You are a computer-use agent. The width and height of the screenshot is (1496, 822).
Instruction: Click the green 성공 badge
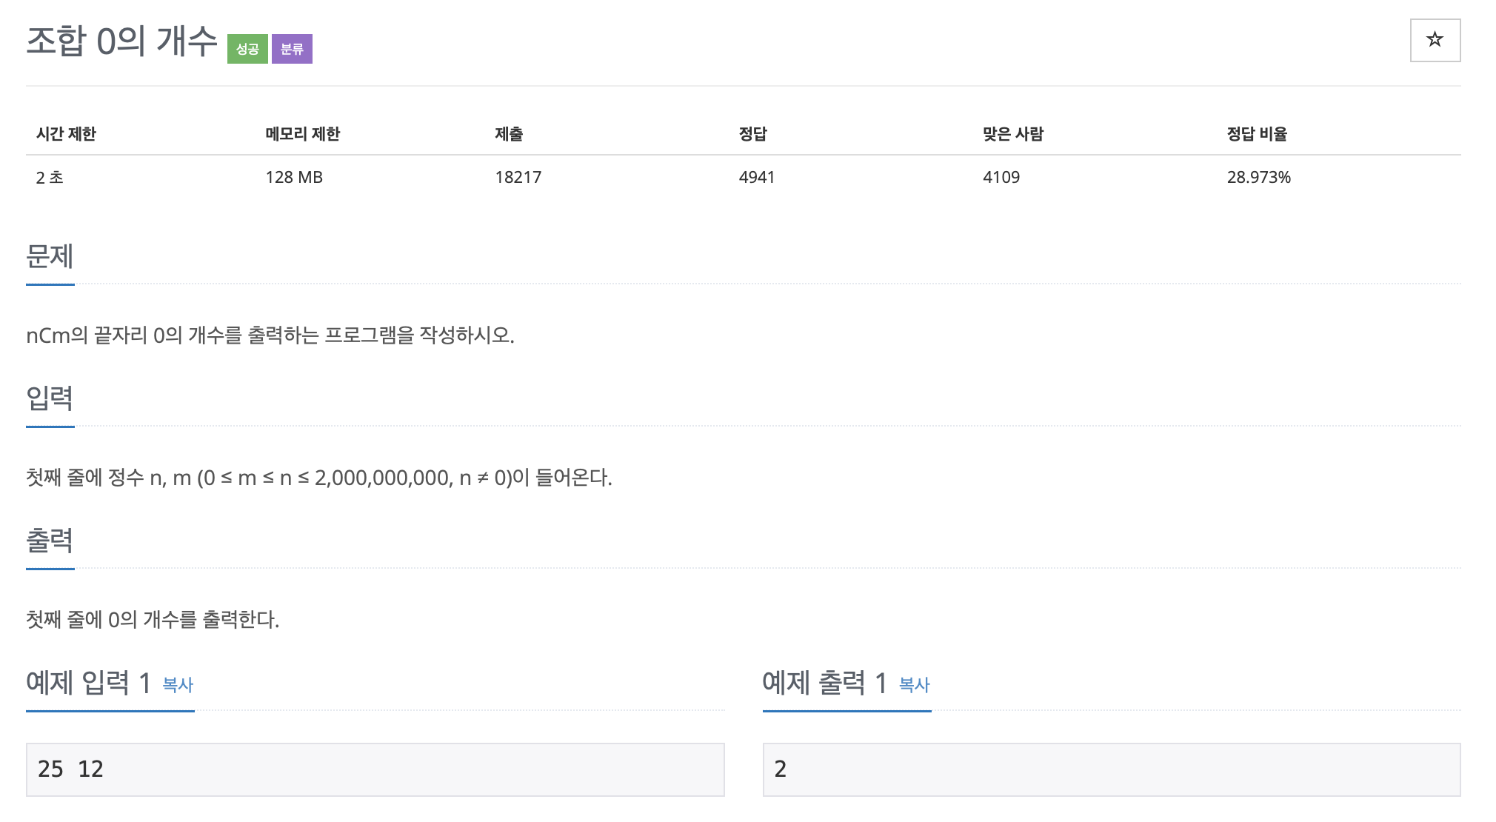coord(247,49)
